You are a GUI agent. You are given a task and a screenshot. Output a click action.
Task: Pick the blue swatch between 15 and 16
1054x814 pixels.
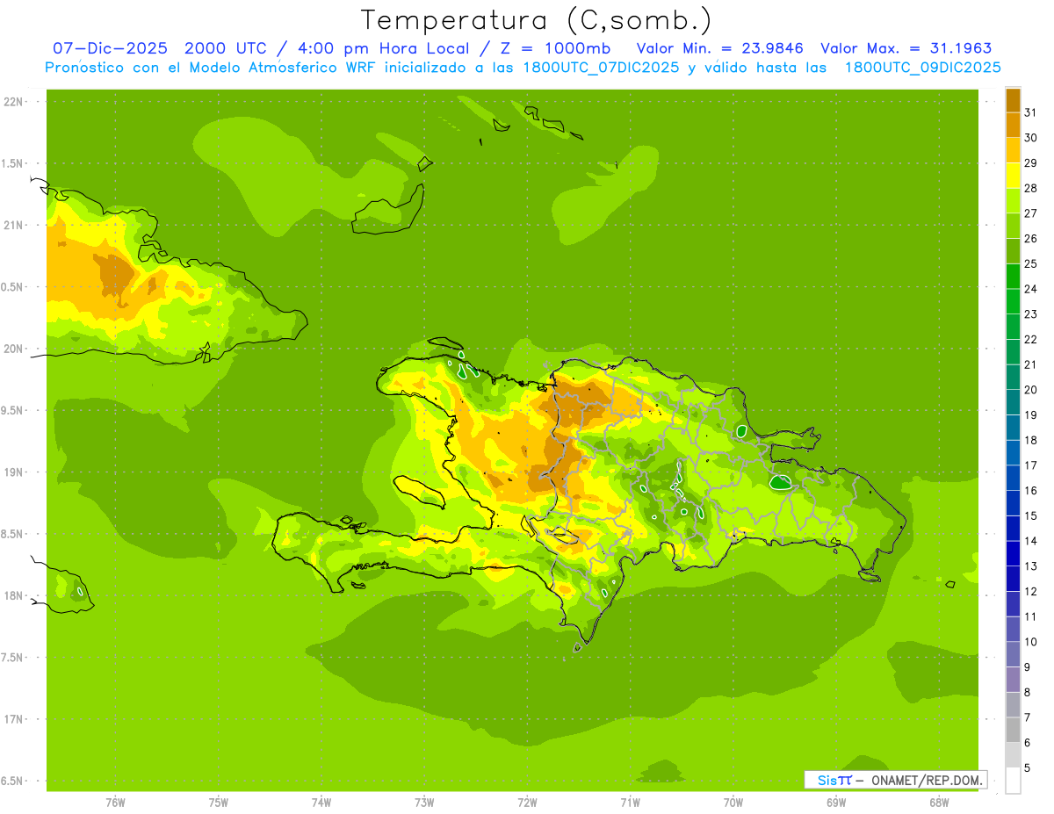coord(1013,503)
